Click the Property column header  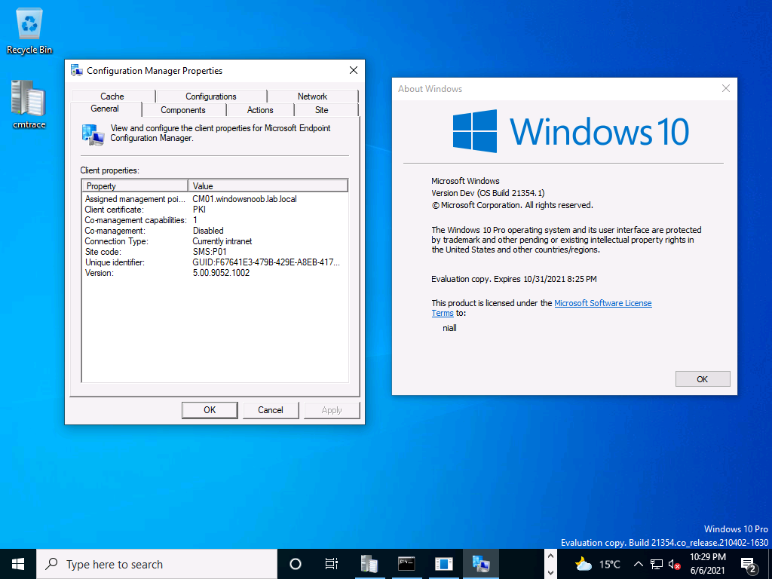(135, 186)
